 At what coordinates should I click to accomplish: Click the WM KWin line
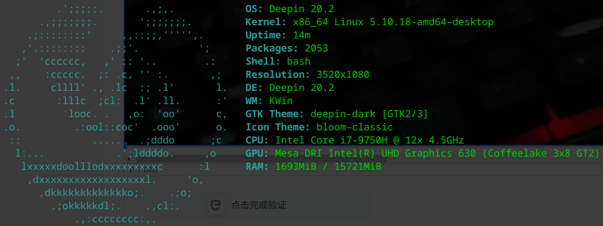point(269,101)
